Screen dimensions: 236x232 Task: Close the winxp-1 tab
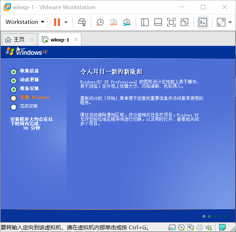[76, 40]
